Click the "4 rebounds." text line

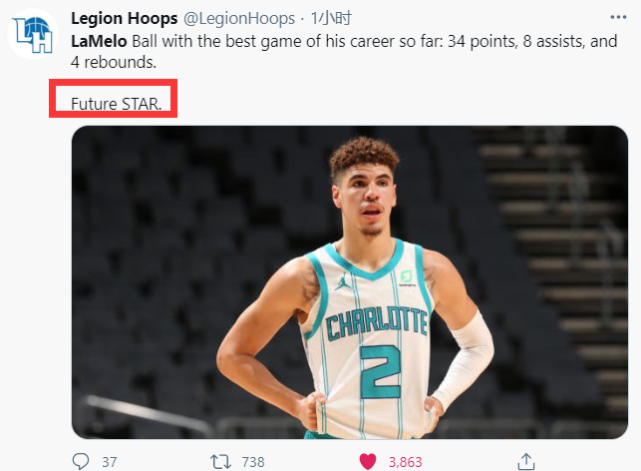click(116, 61)
